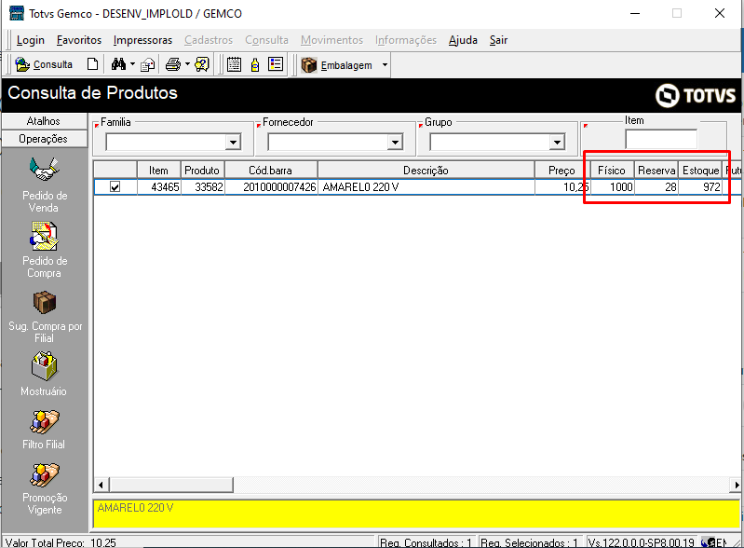This screenshot has height=548, width=744.
Task: Select the cell with item code 43465
Action: pos(158,187)
